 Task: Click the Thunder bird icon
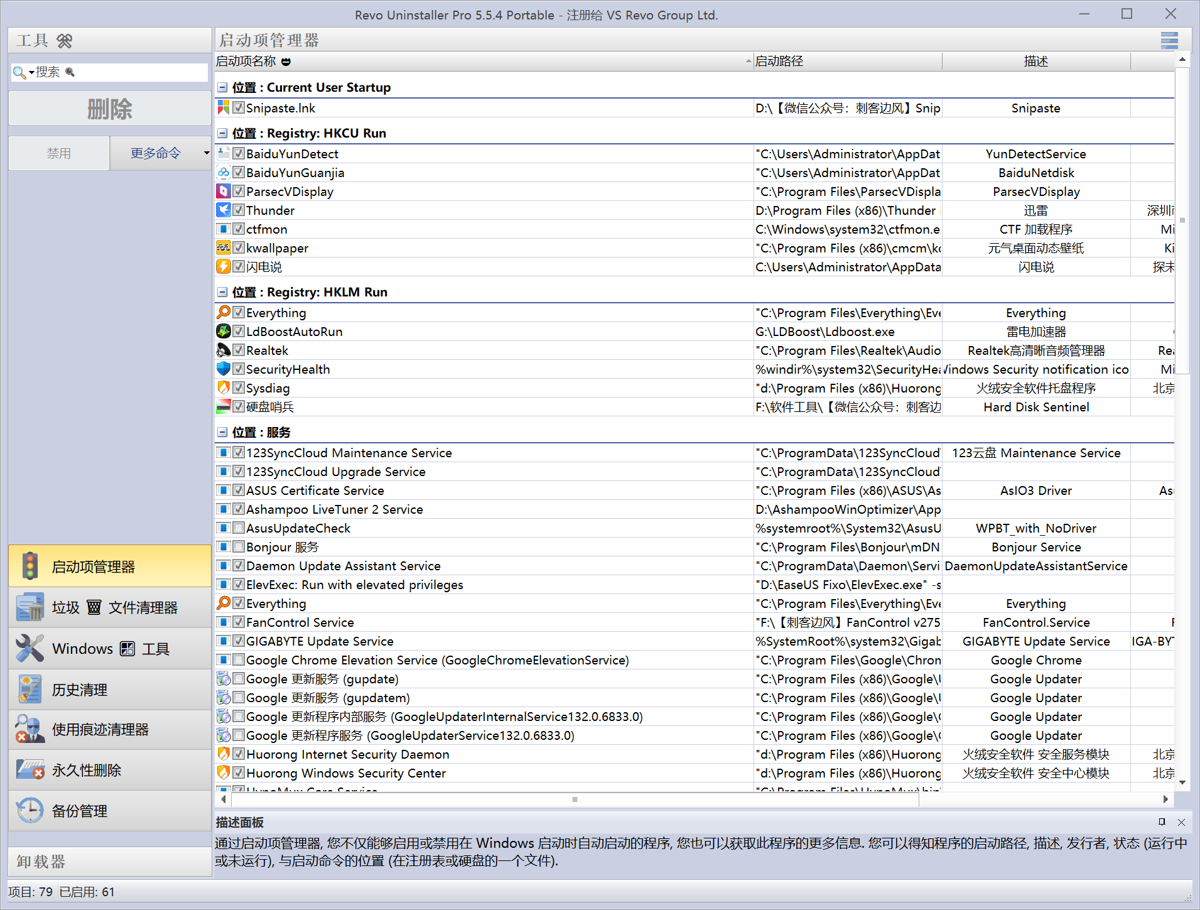[224, 210]
